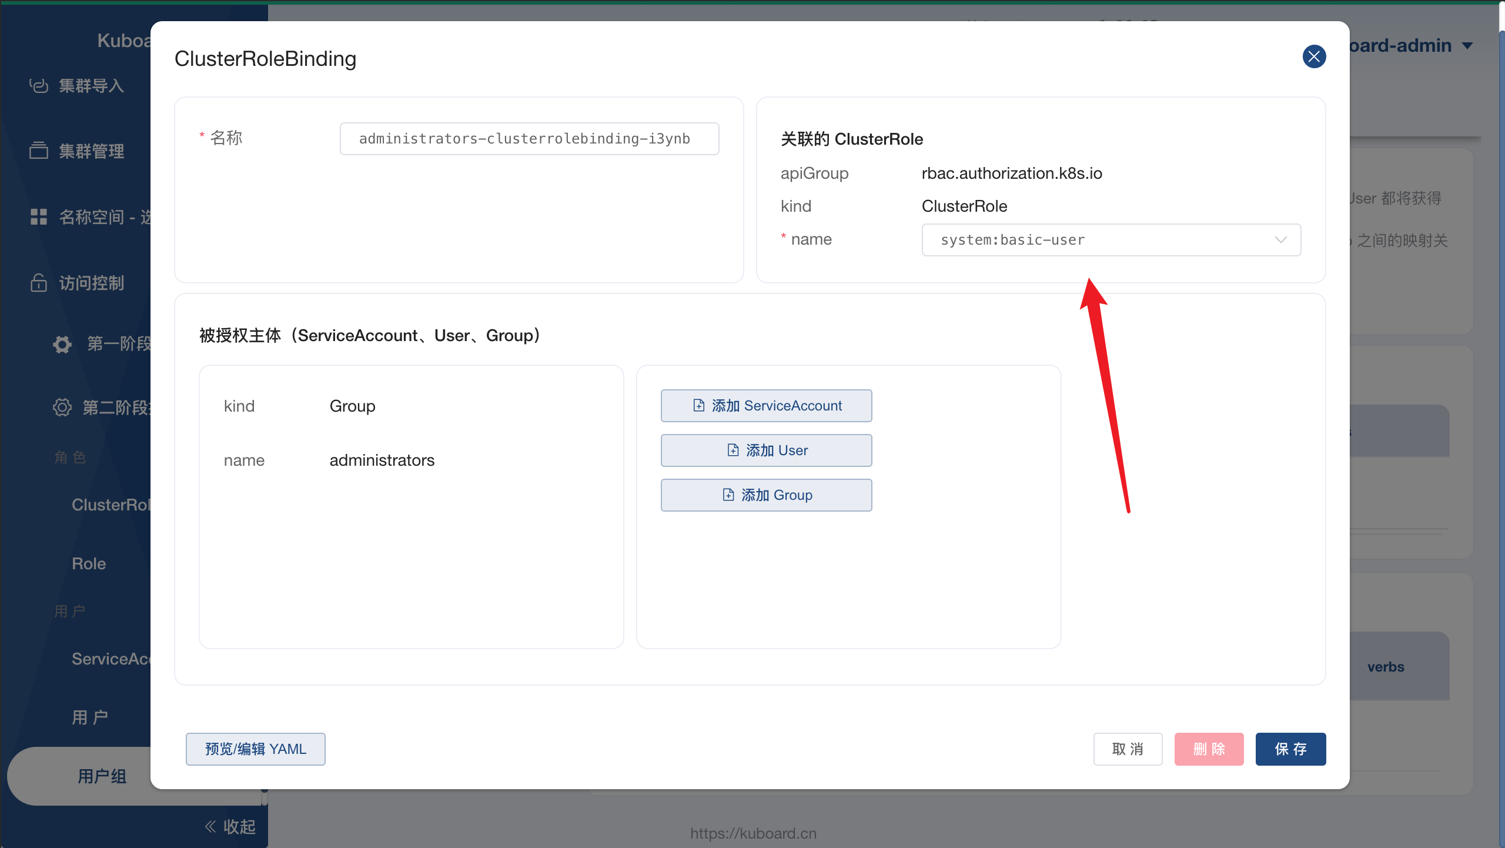Image resolution: width=1505 pixels, height=848 pixels.
Task: Open the https://kuboard.cn link
Action: [x=753, y=833]
